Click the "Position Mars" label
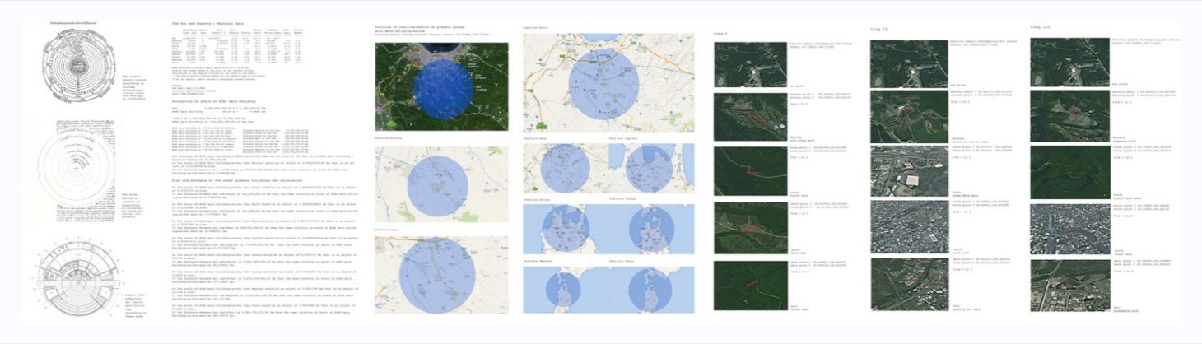This screenshot has height=344, width=1202. pyautogui.click(x=534, y=140)
